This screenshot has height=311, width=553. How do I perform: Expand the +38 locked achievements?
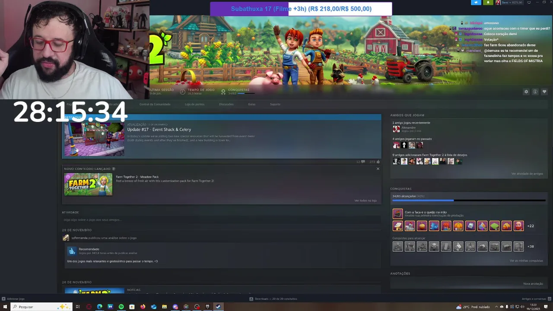(531, 247)
